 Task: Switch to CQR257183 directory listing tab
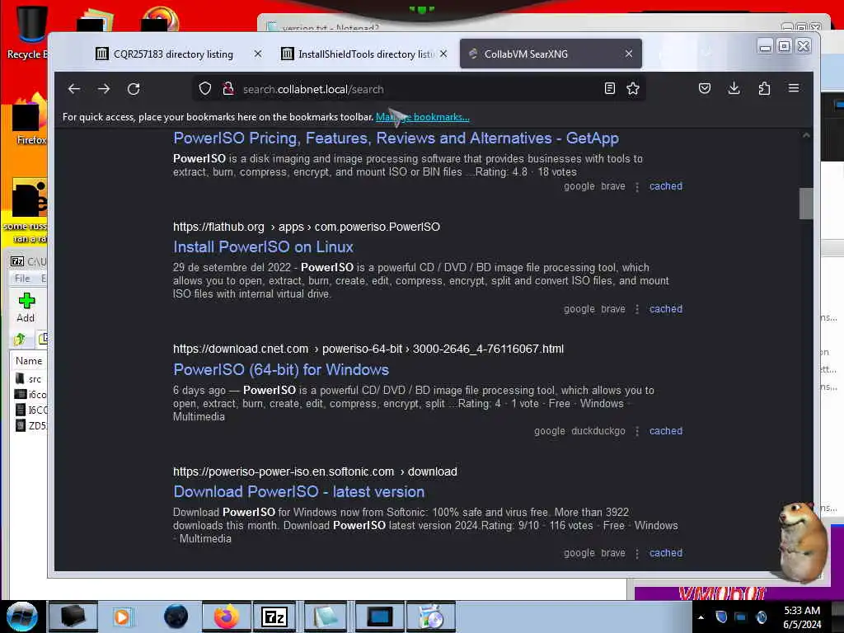[172, 54]
